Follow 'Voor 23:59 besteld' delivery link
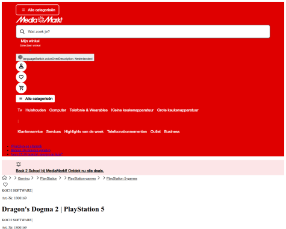 (37, 154)
